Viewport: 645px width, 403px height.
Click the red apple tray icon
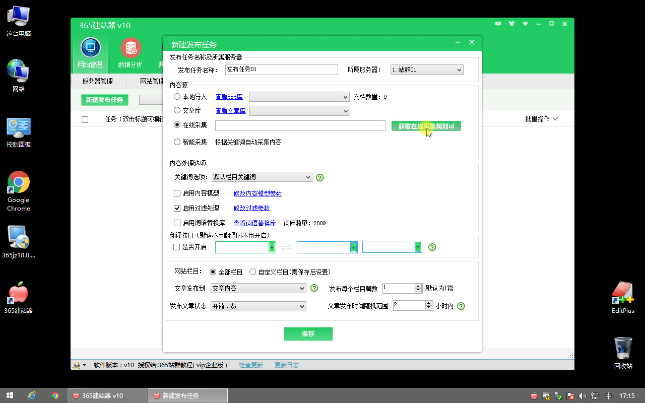click(534, 395)
